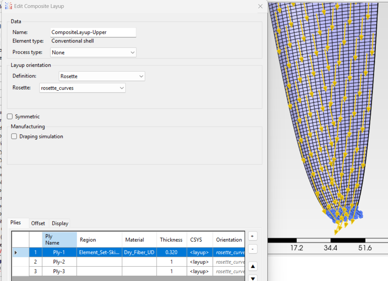Enable the Draping simulation checkbox
Screen dimensions: 388x281
click(x=14, y=136)
